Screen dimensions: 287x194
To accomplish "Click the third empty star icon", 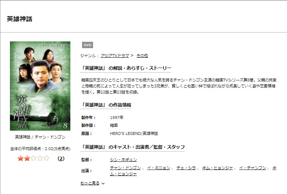I will [x=33, y=158].
